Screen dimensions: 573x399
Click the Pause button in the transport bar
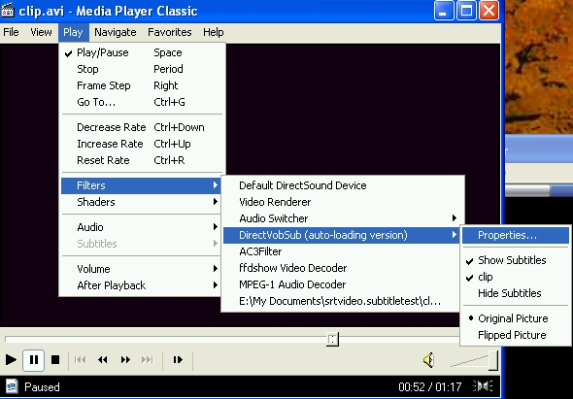pos(33,360)
